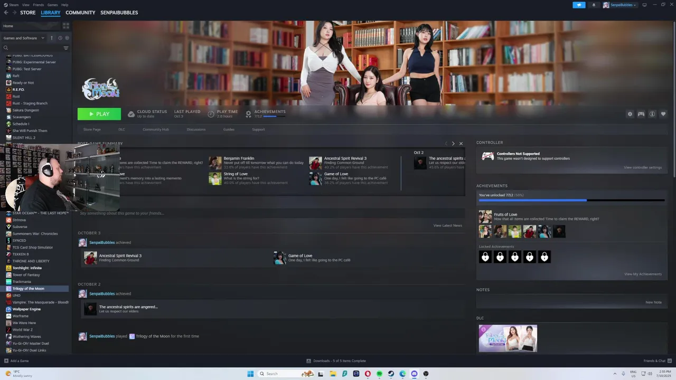Show next post-game summary page
This screenshot has width=676, height=380.
(453, 144)
